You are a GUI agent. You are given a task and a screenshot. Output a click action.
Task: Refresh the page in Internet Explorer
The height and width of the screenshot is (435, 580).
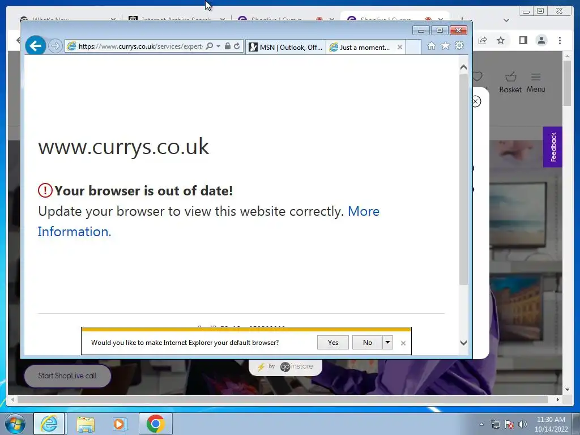[x=237, y=46]
